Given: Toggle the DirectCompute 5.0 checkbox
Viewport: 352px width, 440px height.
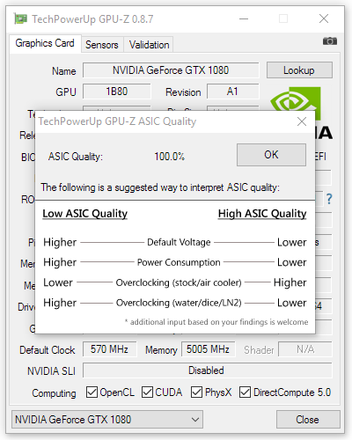Looking at the screenshot, I should [x=245, y=392].
